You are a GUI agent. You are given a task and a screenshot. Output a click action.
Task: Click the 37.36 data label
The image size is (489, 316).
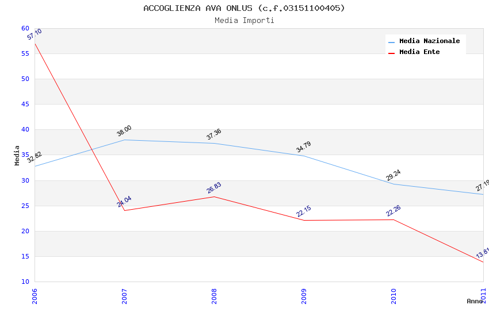tap(214, 134)
